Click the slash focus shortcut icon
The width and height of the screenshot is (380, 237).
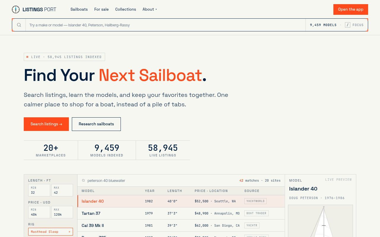[348, 25]
